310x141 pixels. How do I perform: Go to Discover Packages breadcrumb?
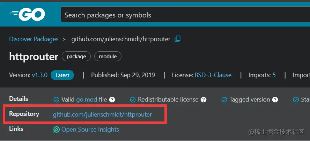[34, 39]
